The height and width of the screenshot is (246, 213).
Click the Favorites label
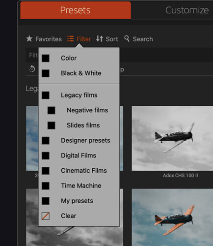[x=49, y=39]
